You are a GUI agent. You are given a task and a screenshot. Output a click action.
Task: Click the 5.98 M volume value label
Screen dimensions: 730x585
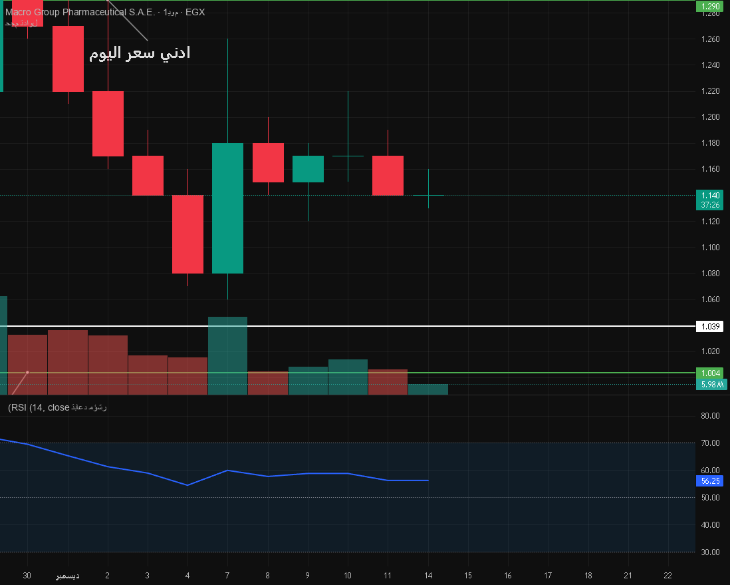[x=711, y=384]
